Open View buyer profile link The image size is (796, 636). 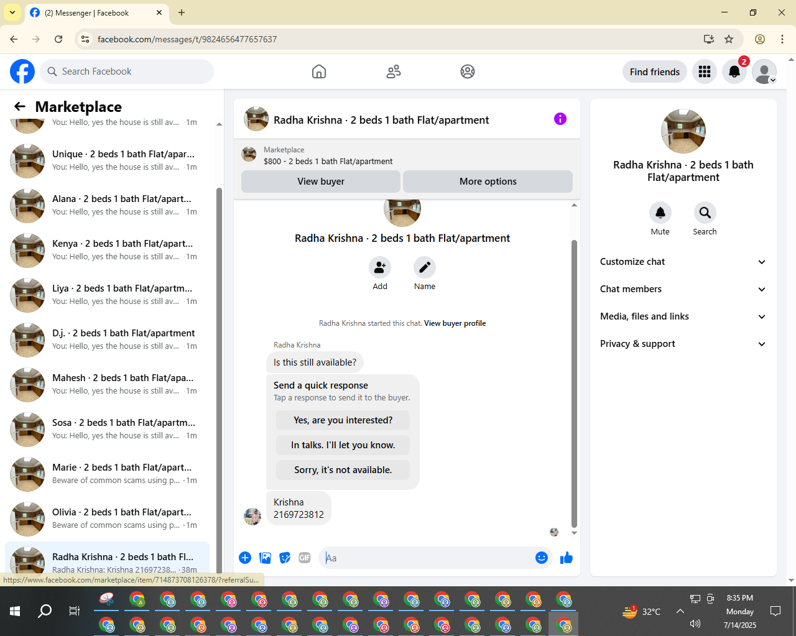(x=455, y=323)
